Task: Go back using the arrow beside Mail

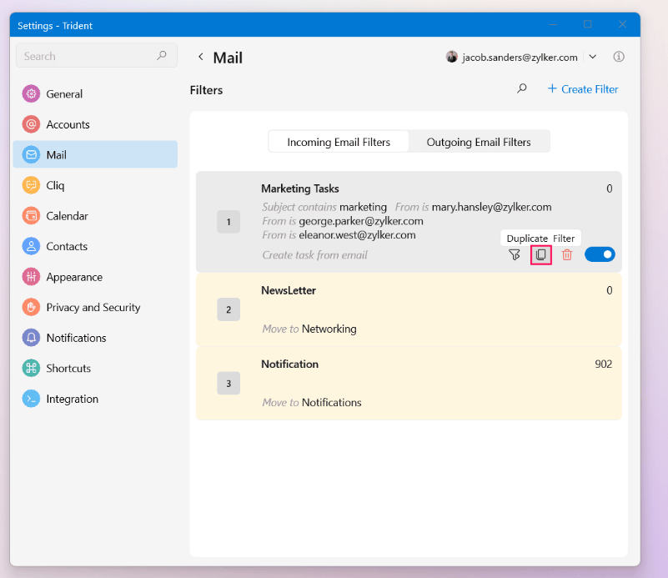Action: [201, 57]
